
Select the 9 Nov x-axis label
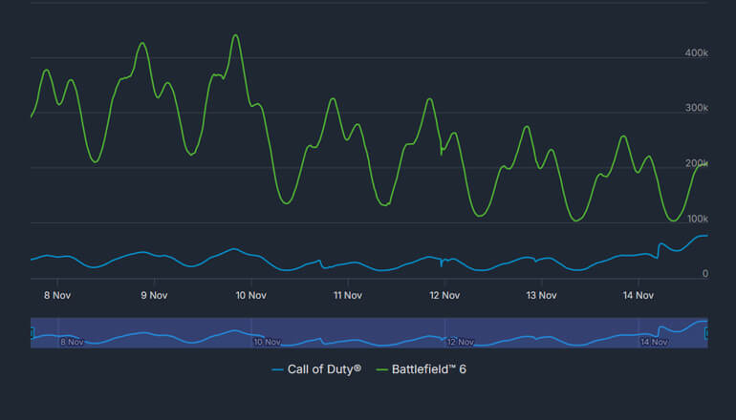(x=154, y=295)
